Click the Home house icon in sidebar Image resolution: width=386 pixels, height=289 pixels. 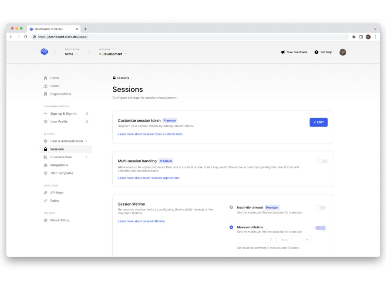point(46,78)
